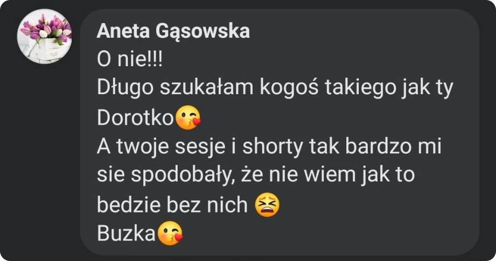The height and width of the screenshot is (261, 496).
Task: Click the word "spodobały," in the comment
Action: pos(183,176)
